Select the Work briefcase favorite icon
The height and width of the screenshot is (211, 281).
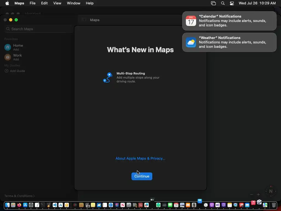(x=7, y=57)
